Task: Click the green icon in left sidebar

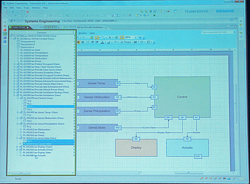Action: point(5,34)
